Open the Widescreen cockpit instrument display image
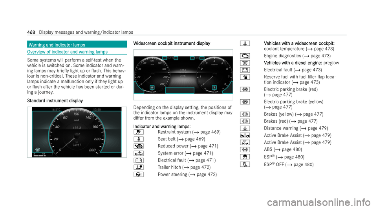Screen dimensions: 377x209 coord(183,75)
